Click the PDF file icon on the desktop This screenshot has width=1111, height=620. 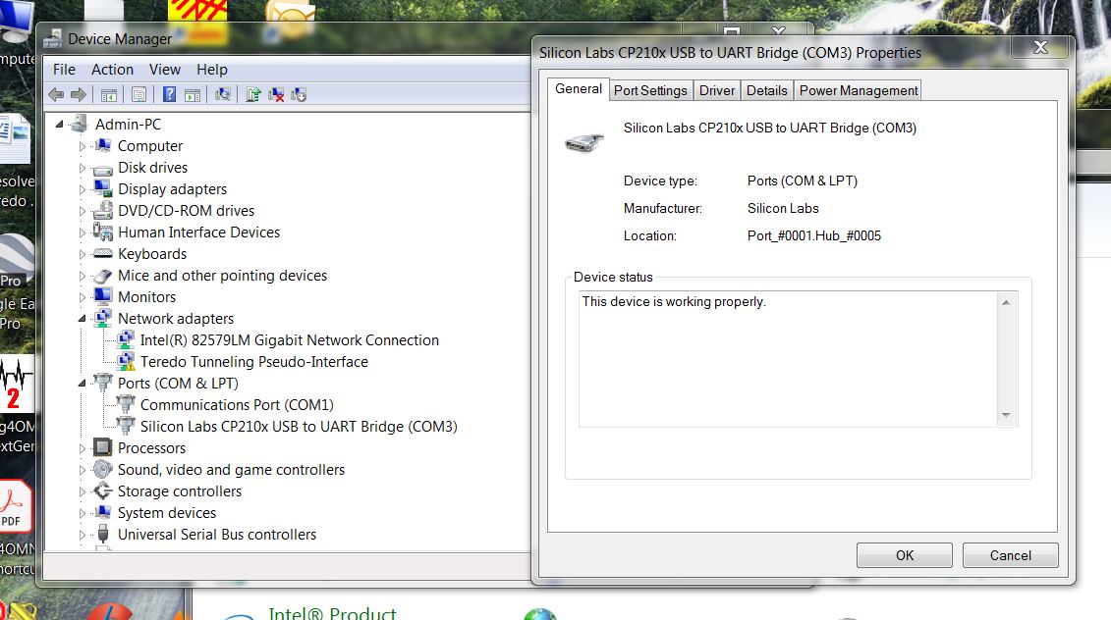(x=15, y=505)
